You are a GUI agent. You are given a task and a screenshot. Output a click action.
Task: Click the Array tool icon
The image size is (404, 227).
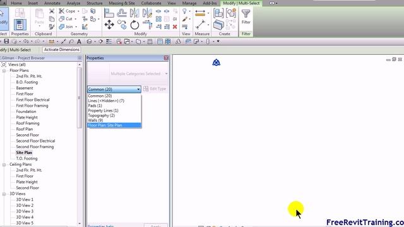(x=158, y=19)
